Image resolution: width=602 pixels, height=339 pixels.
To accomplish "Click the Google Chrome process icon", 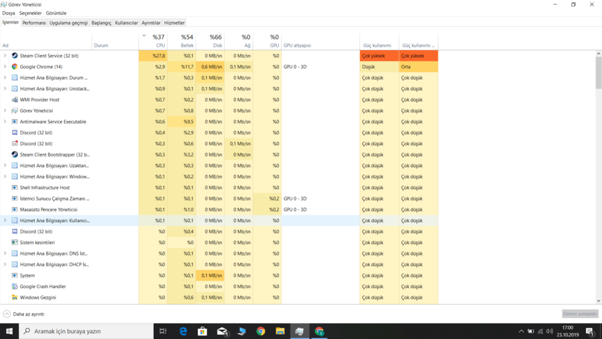I will (15, 67).
